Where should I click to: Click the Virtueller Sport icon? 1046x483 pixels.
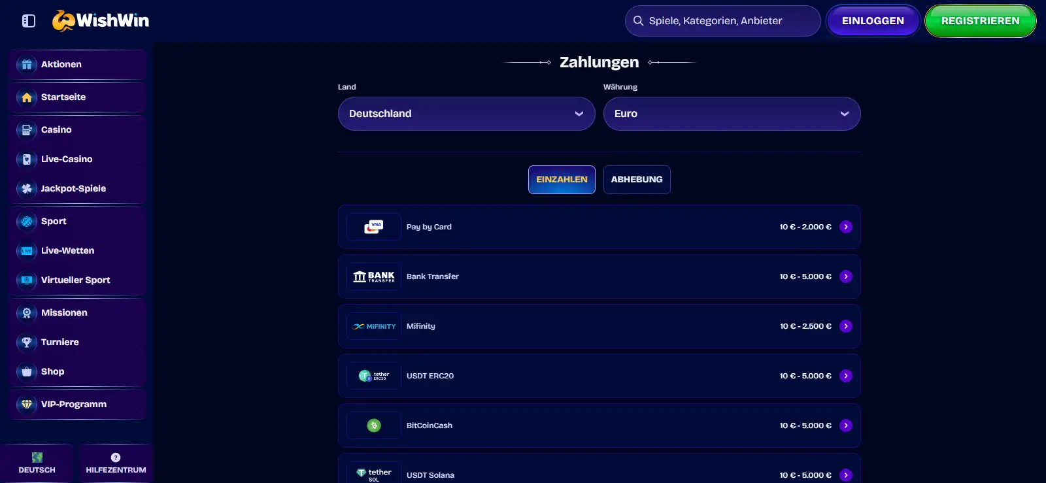tap(27, 280)
